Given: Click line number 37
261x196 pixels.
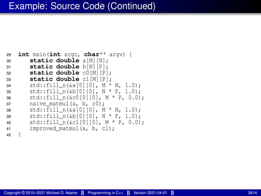Looking at the screenshot, I should [9, 104].
